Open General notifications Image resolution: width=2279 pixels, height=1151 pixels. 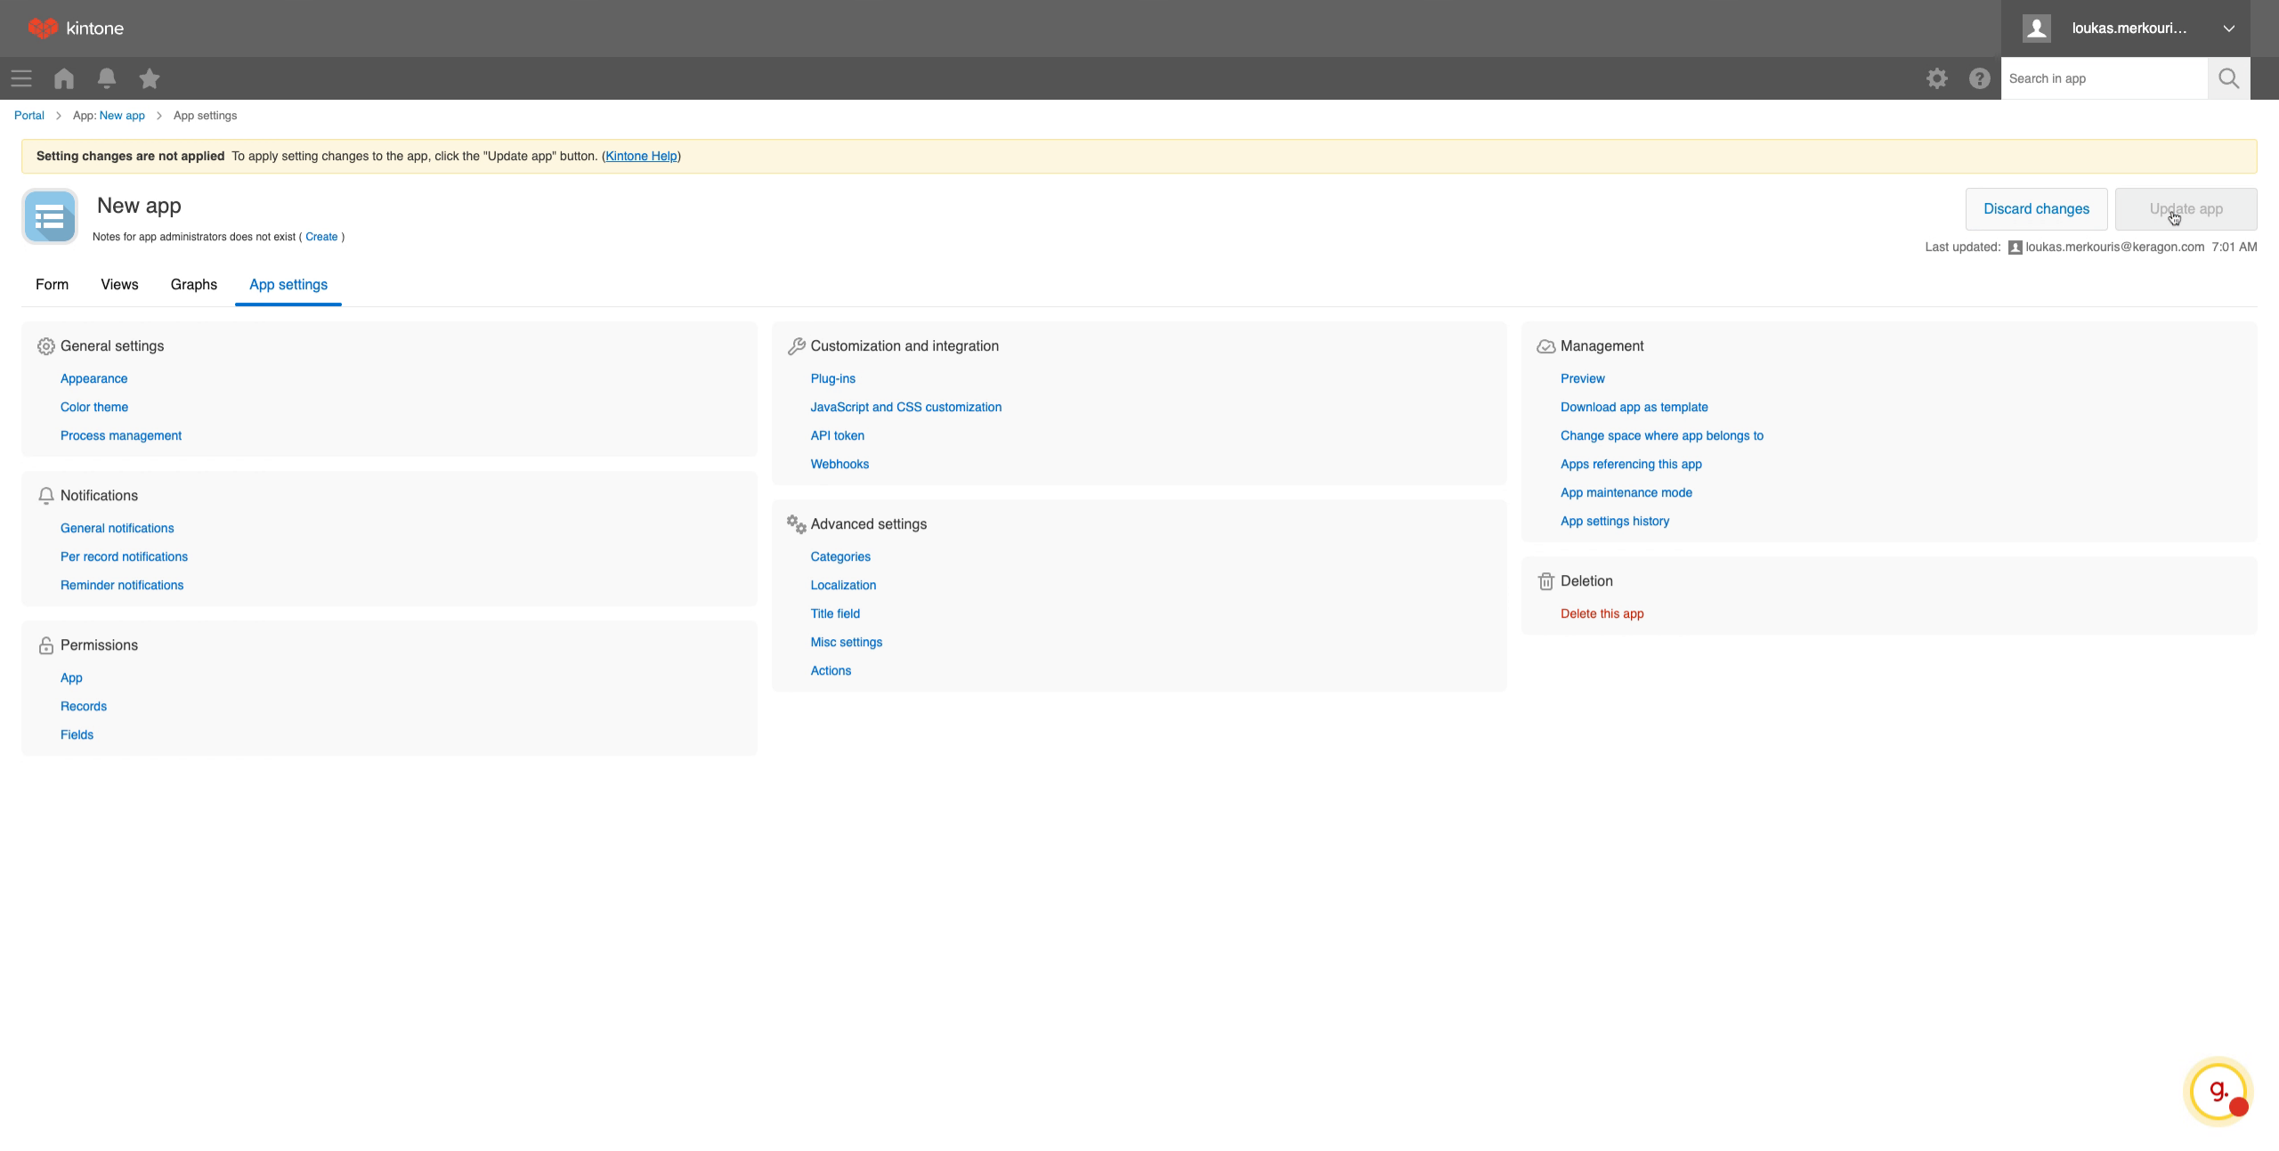[118, 528]
